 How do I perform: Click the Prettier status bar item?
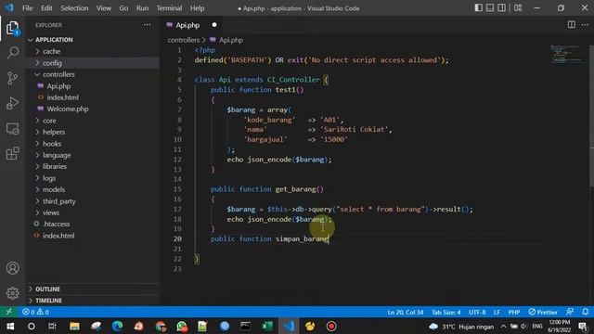click(x=543, y=312)
